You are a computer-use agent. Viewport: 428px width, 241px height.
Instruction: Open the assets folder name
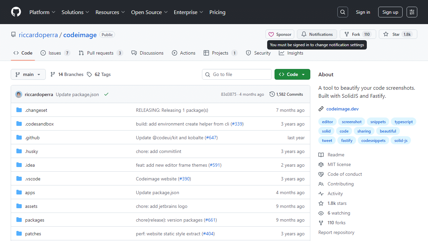coord(31,206)
